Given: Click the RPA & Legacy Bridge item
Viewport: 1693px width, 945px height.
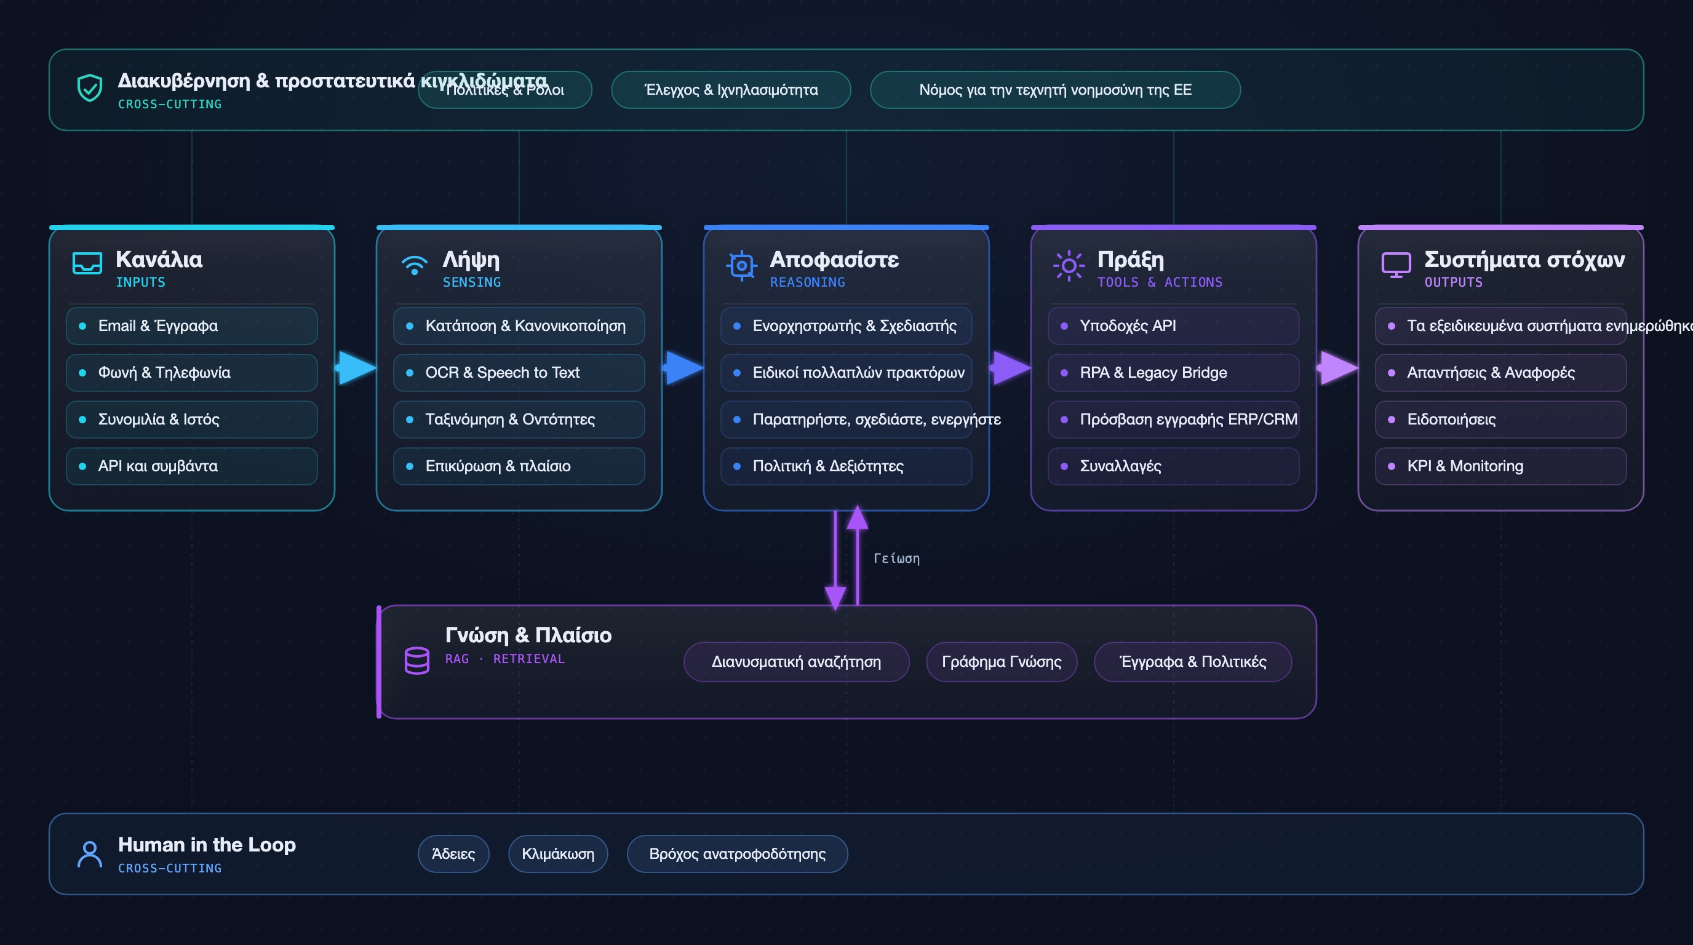Looking at the screenshot, I should pyautogui.click(x=1173, y=373).
